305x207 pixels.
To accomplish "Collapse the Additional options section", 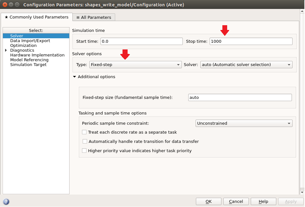I will click(74, 77).
